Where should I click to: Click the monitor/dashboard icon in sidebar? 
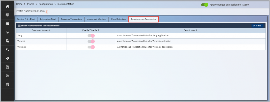(7, 15)
